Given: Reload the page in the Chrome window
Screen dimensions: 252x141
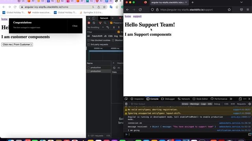Looking at the screenshot, I should (x=15, y=7).
